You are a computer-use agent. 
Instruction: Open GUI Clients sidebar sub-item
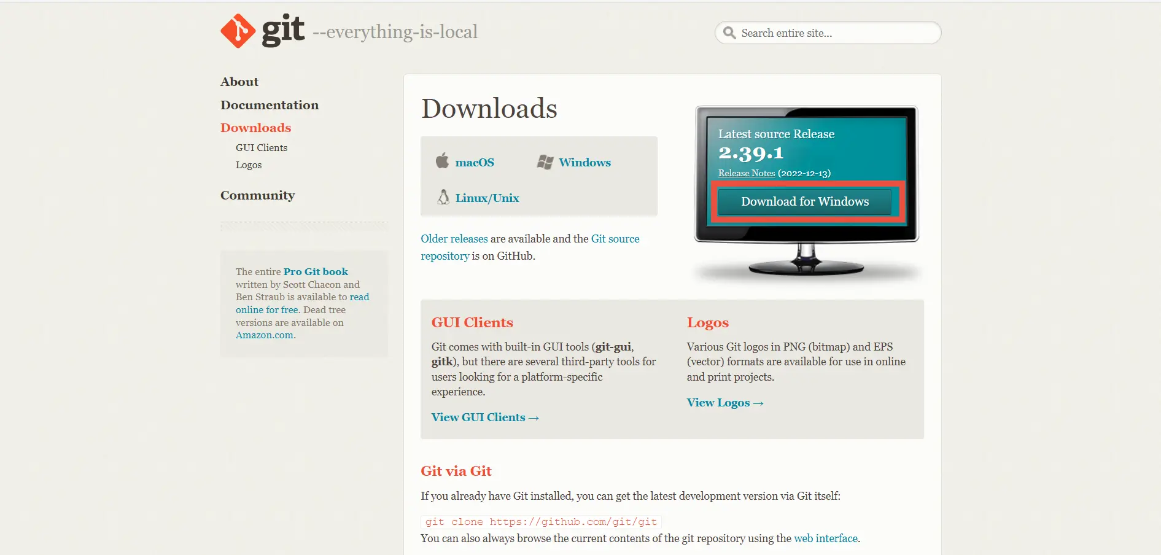click(x=262, y=147)
